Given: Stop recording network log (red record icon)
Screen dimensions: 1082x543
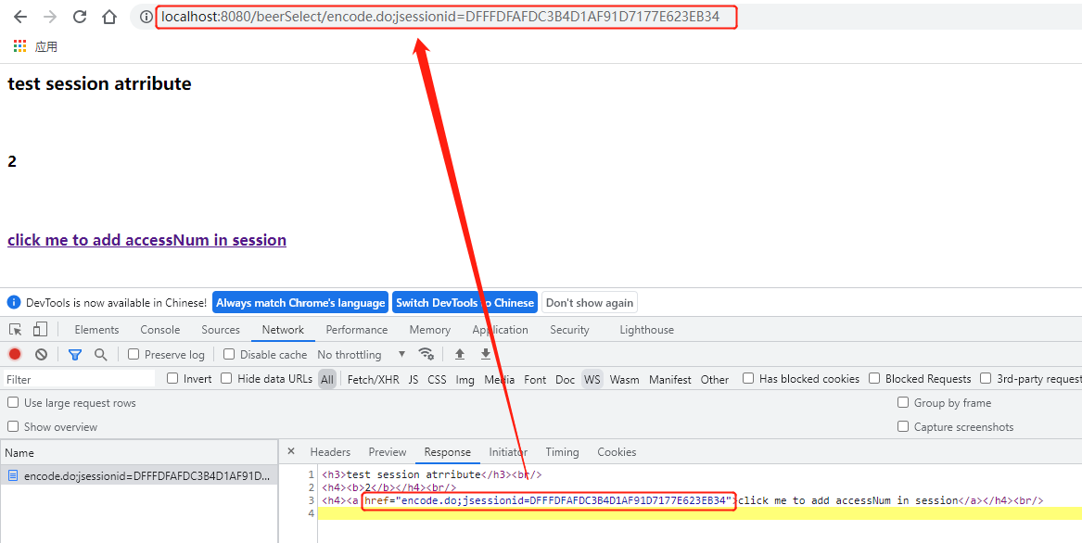Looking at the screenshot, I should point(13,354).
